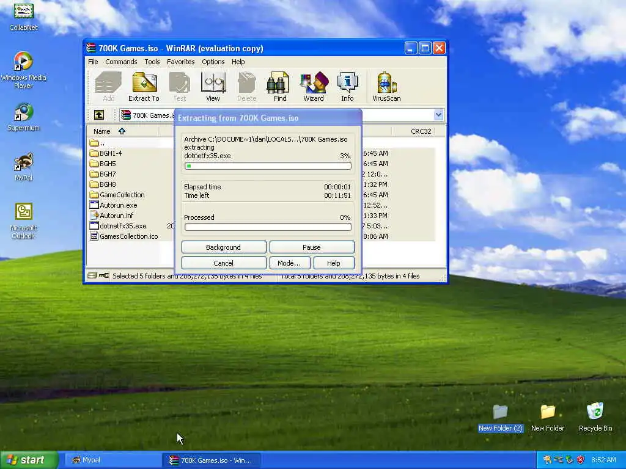Select MyPal desktop shortcut
Screen dimensions: 626x469
(x=24, y=167)
